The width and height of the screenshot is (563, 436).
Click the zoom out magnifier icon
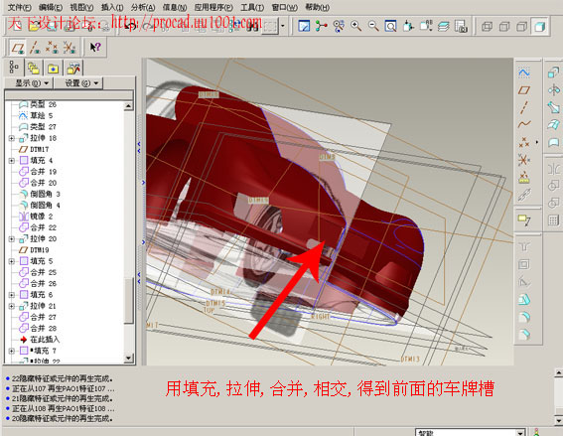(373, 26)
